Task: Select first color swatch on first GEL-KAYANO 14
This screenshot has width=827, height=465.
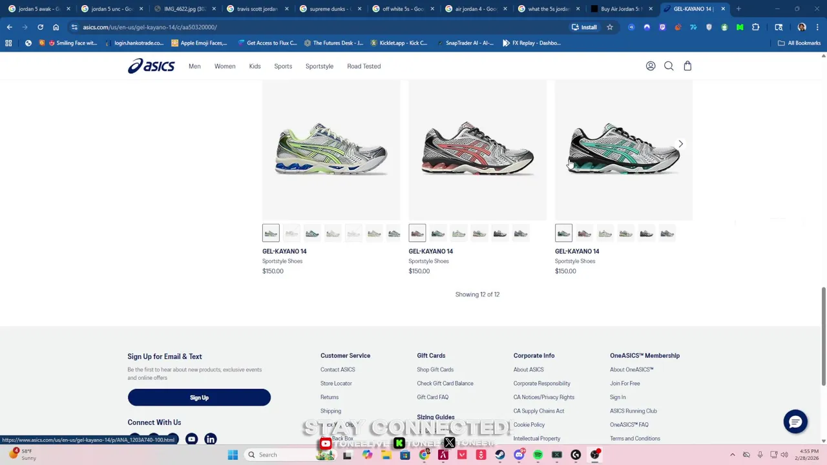Action: [x=271, y=233]
